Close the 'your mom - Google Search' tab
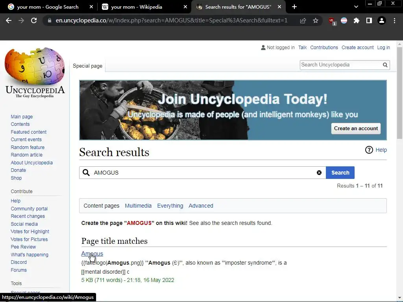Image resolution: width=403 pixels, height=302 pixels. tap(91, 7)
